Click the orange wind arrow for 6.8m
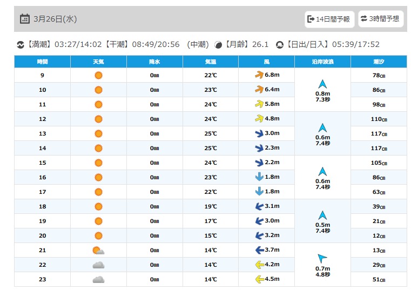Image resolution: width=411 pixels, height=290 pixels. point(259,75)
